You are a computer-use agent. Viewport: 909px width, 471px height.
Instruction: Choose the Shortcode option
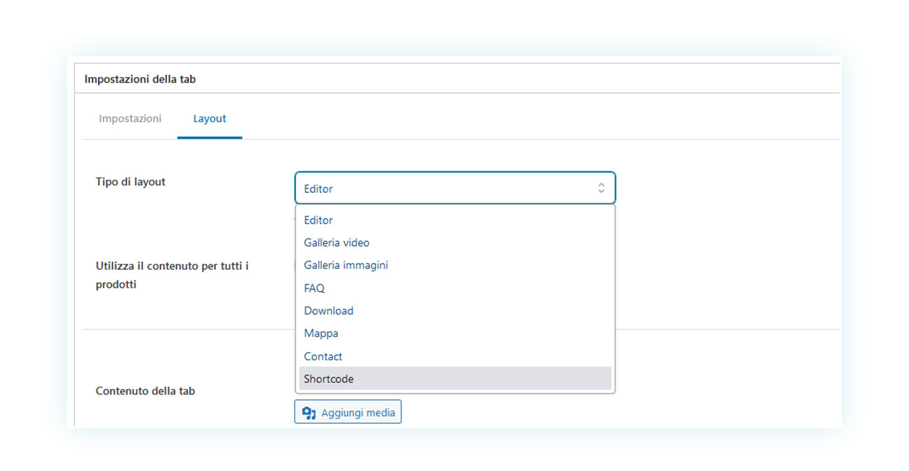coord(455,379)
